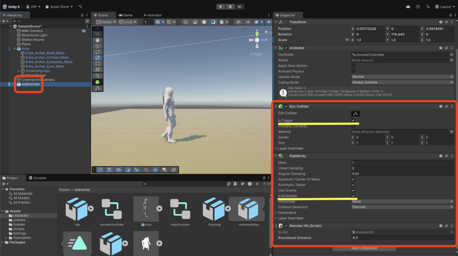Viewport: 458px width, 256px height.
Task: Select the Move tool in Scene view
Action: [x=98, y=46]
